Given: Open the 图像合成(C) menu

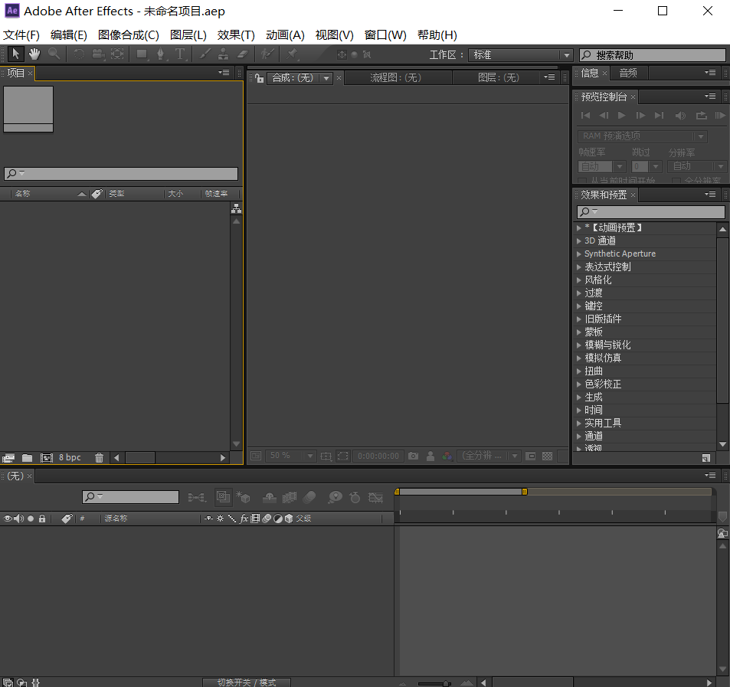Looking at the screenshot, I should (129, 35).
